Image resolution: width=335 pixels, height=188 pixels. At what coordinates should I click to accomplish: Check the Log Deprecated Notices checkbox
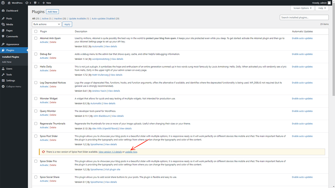[36, 83]
